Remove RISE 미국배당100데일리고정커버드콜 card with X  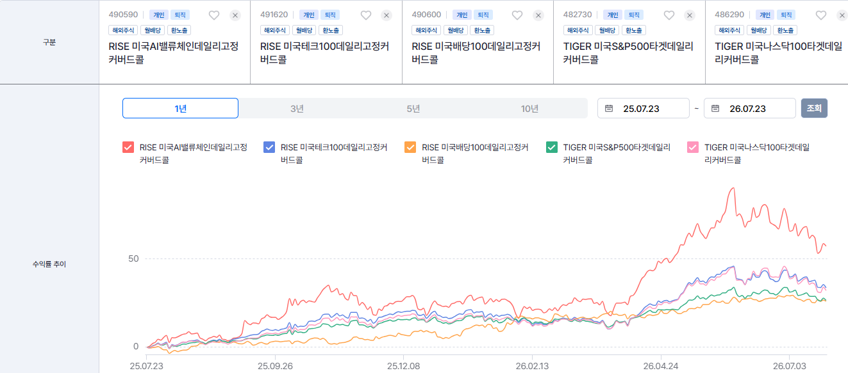538,15
